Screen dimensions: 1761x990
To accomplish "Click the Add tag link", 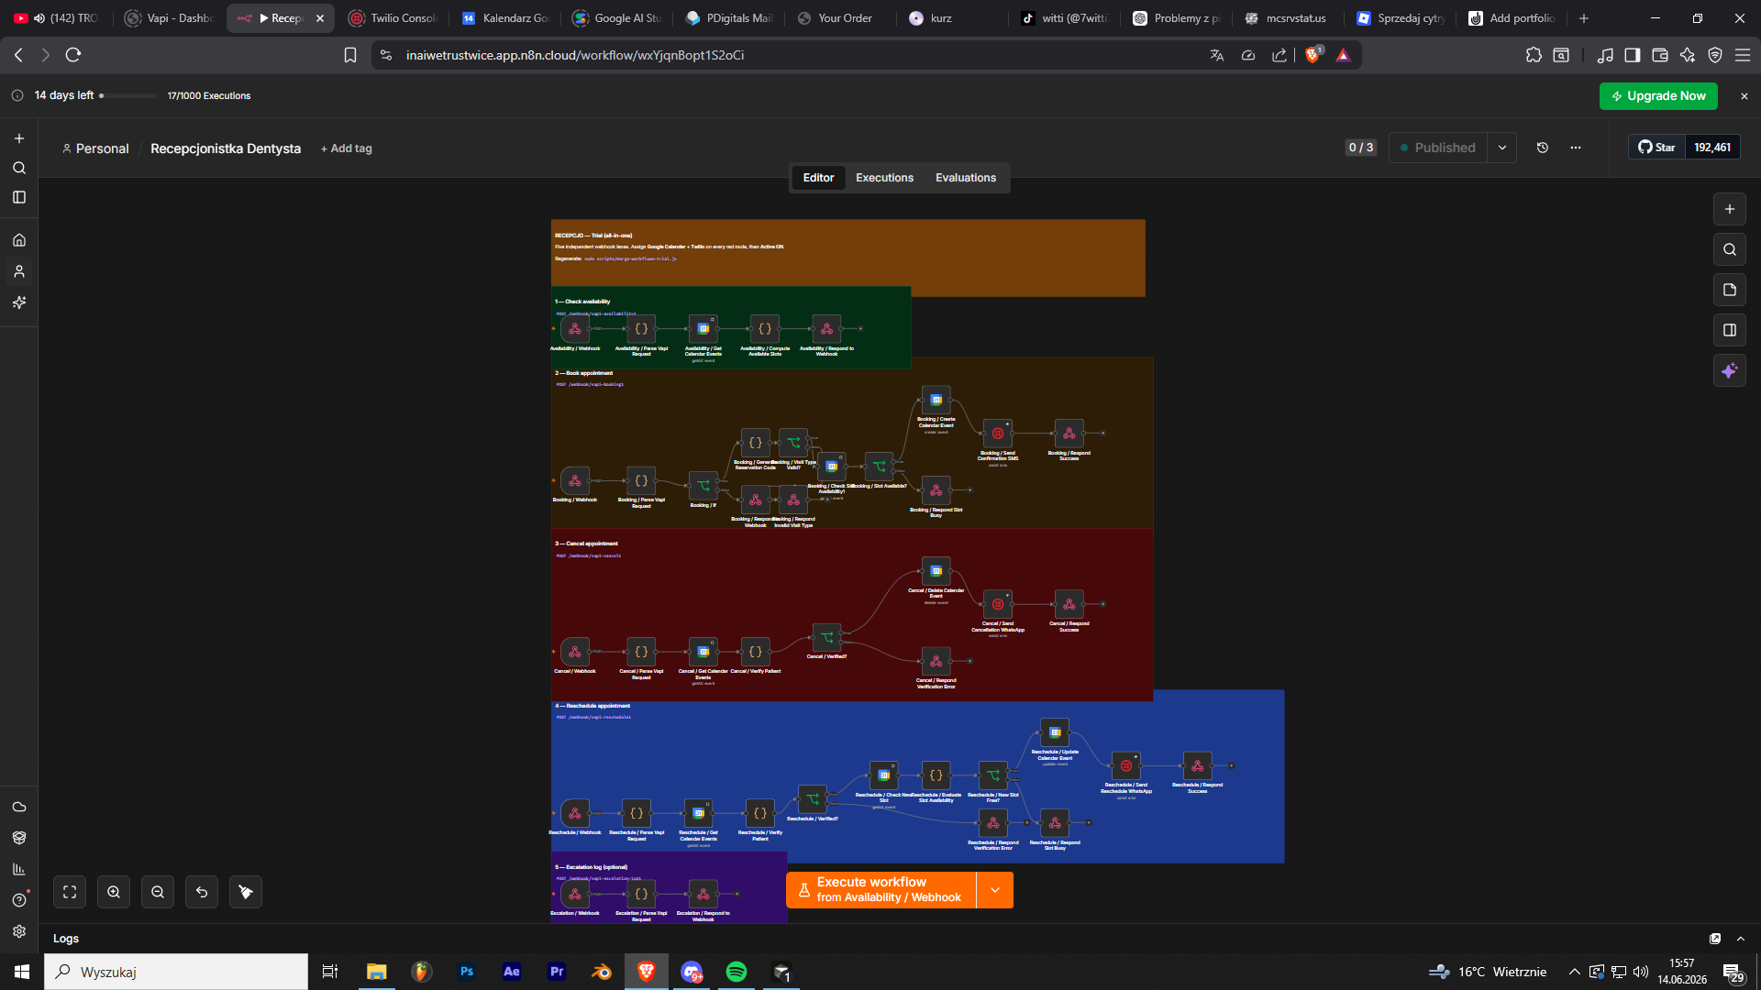I will pos(347,148).
